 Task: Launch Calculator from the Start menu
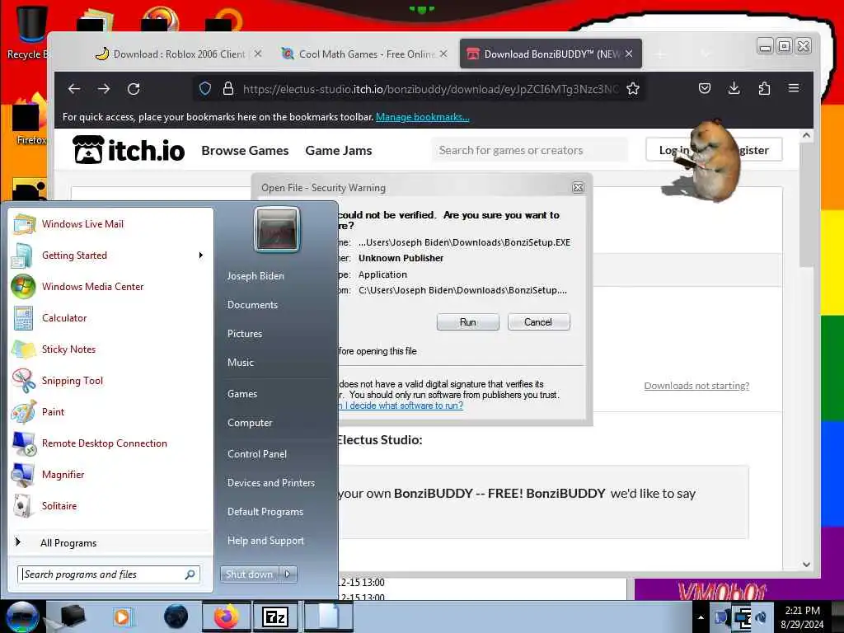click(64, 318)
